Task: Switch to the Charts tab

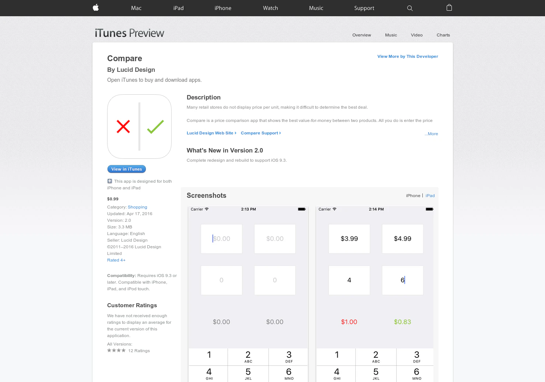Action: pos(443,35)
